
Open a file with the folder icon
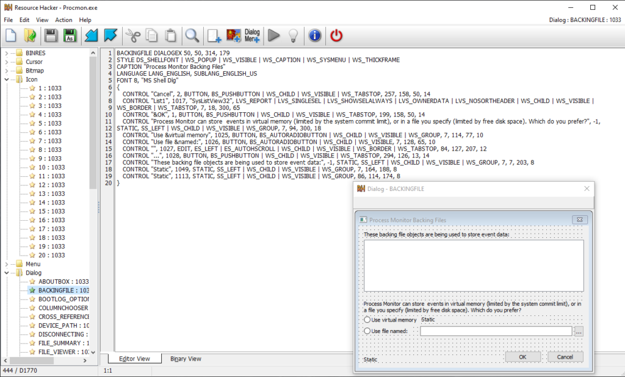pos(31,35)
